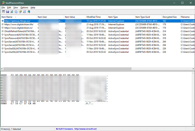Image resolution: width=195 pixels, height=131 pixels.
Task: Click the Save Selected Items floppy icon
Action: click(8, 12)
